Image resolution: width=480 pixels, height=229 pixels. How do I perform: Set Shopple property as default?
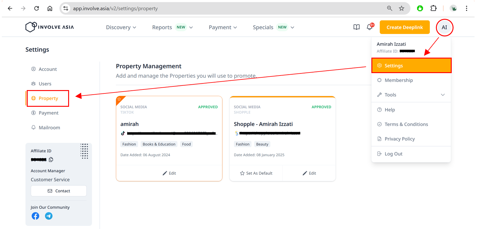pyautogui.click(x=256, y=173)
